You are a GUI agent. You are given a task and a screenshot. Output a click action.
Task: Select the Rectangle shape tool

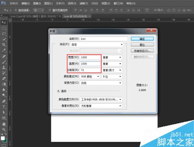(x=4, y=118)
